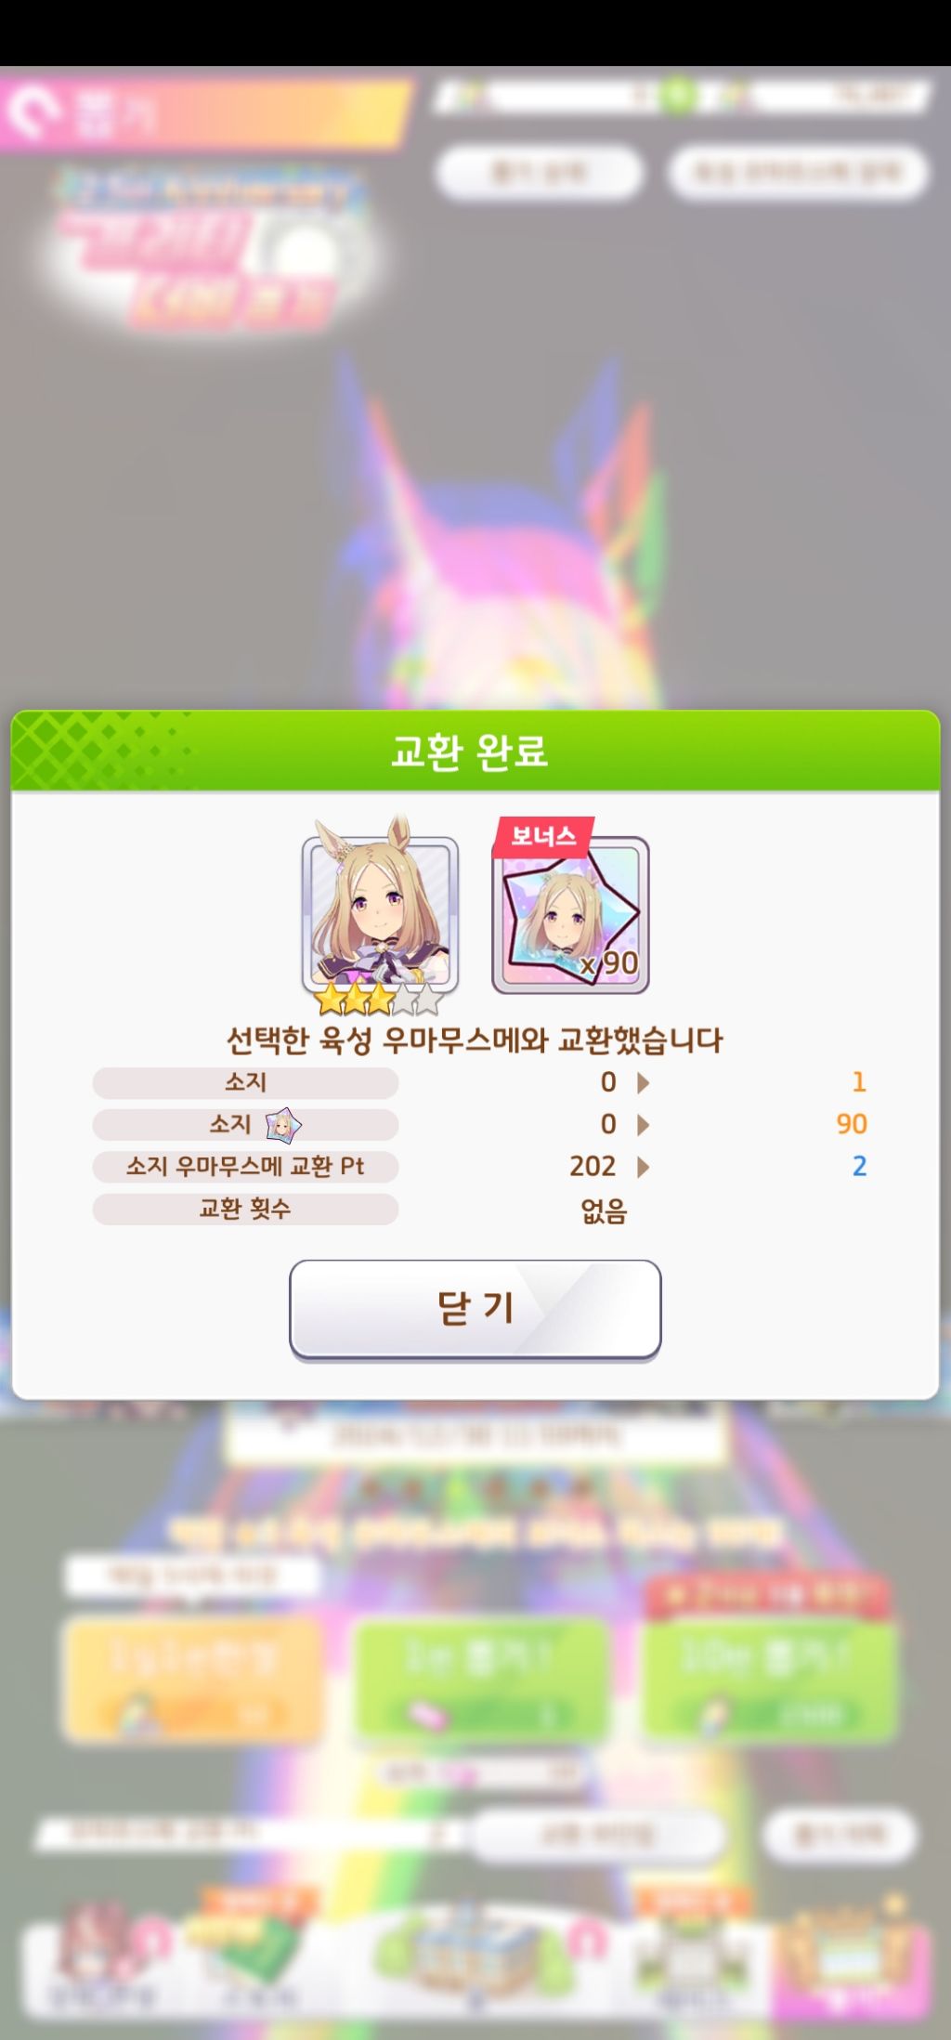The height and width of the screenshot is (2040, 951).
Task: Click the star rating under the portrait
Action: click(x=380, y=1000)
